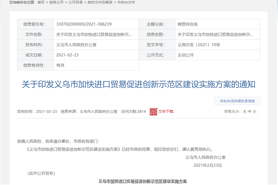The height and width of the screenshot is (185, 278).
Task: Click the red PDF file icon
Action: 153,112
